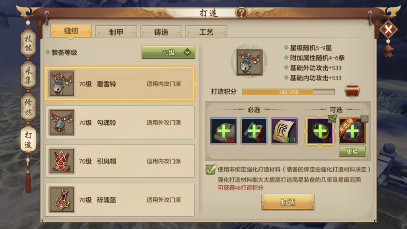
Task: Open the 70级 equipment level dropdown
Action: tap(168, 52)
